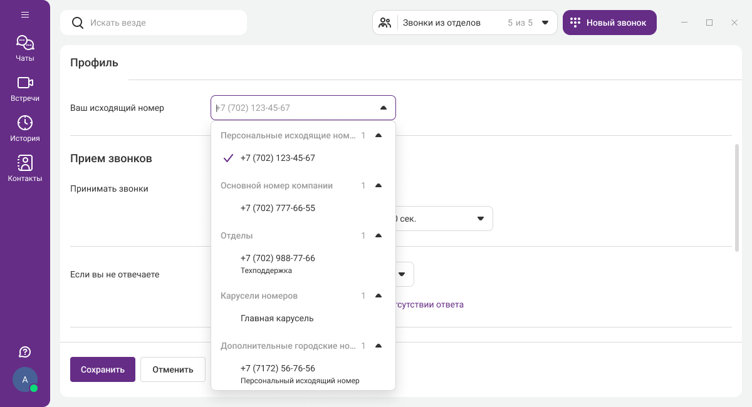Collapse the Отделы group arrow
752x407 pixels.
(378, 235)
